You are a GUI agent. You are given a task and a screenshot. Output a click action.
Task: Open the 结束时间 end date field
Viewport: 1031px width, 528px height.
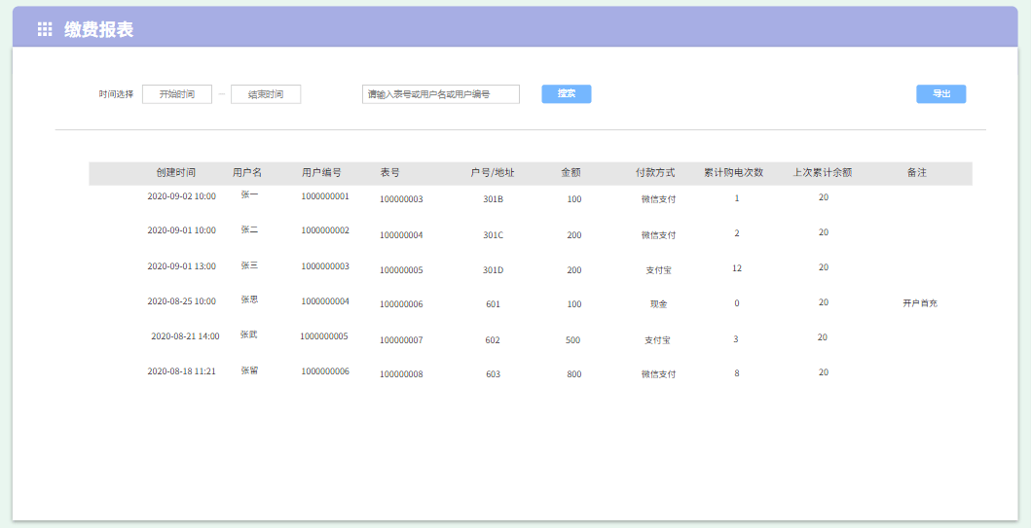coord(266,94)
